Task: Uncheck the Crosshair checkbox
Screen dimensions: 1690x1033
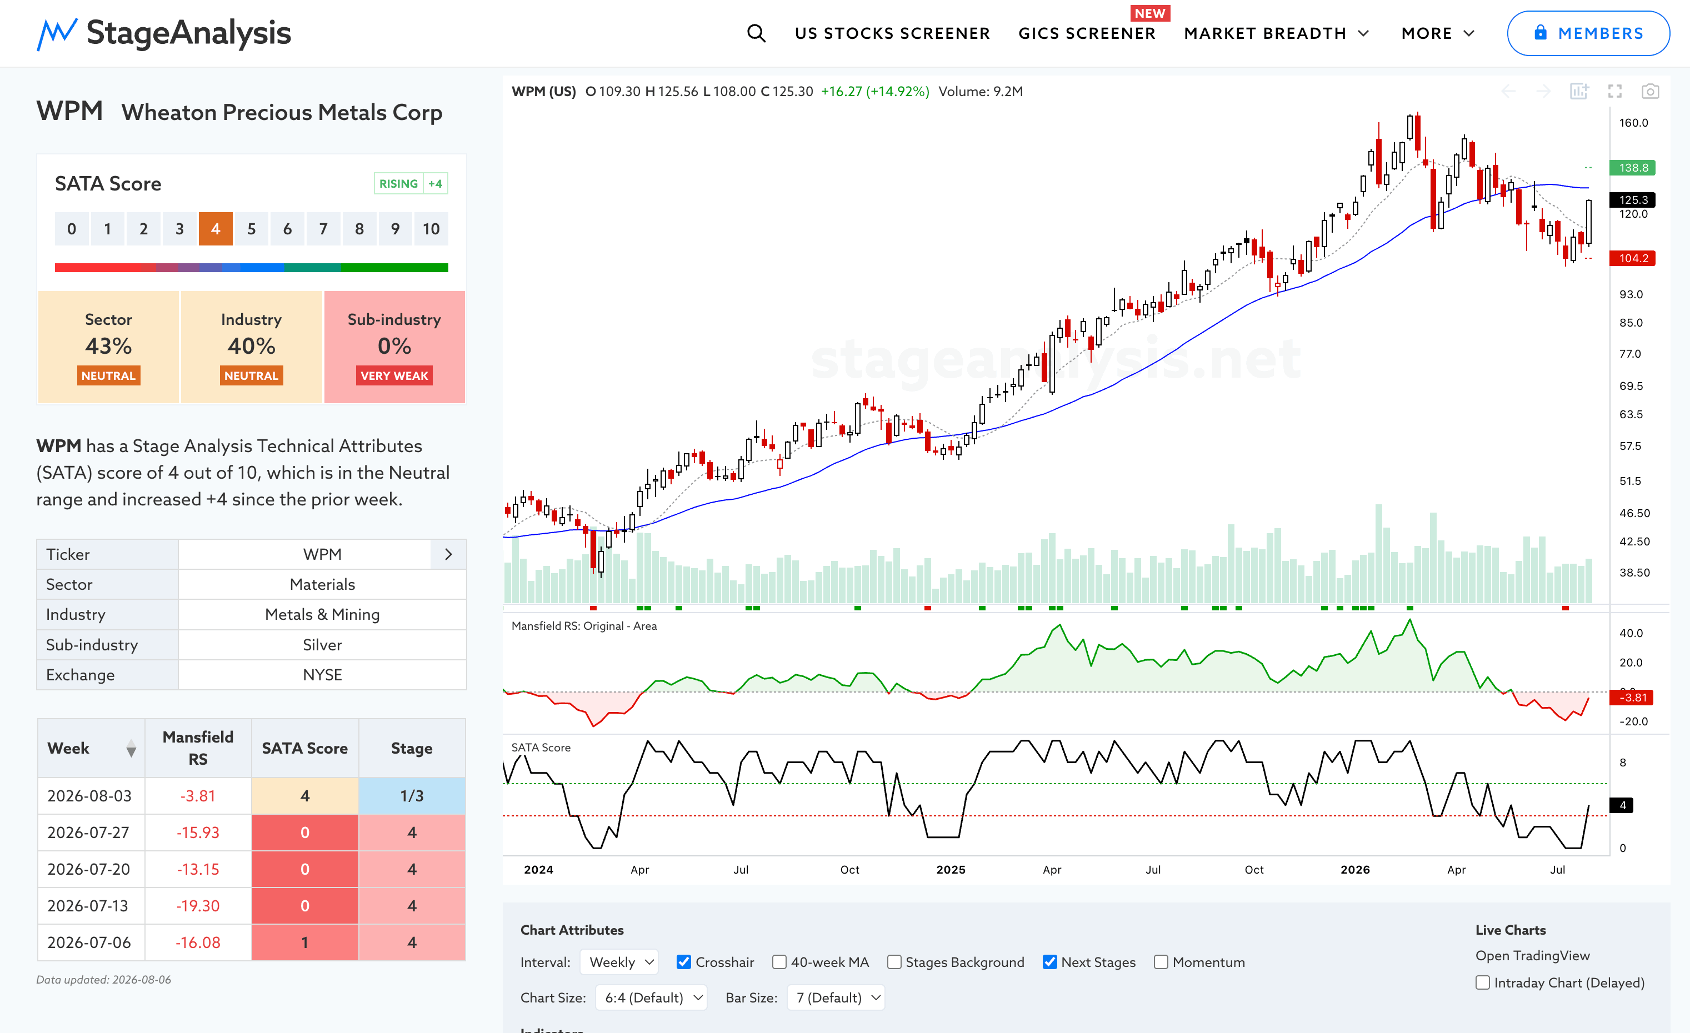Action: [x=683, y=962]
